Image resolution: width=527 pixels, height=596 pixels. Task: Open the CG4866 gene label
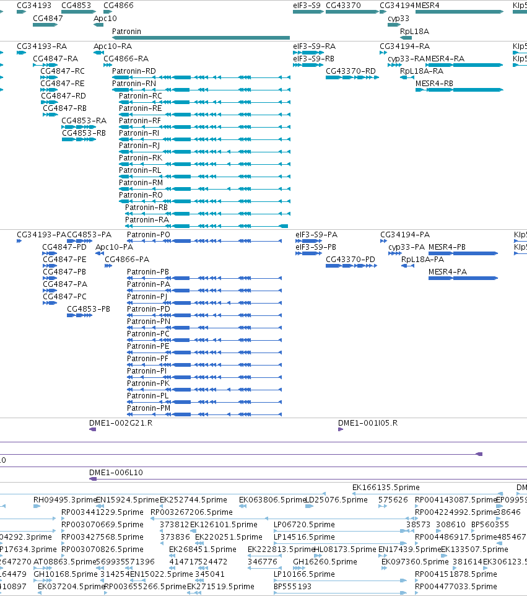click(x=118, y=6)
